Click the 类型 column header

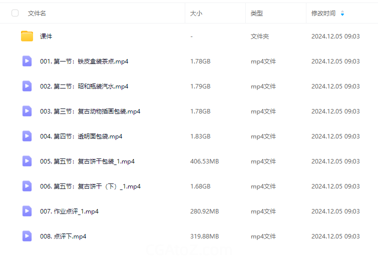257,13
